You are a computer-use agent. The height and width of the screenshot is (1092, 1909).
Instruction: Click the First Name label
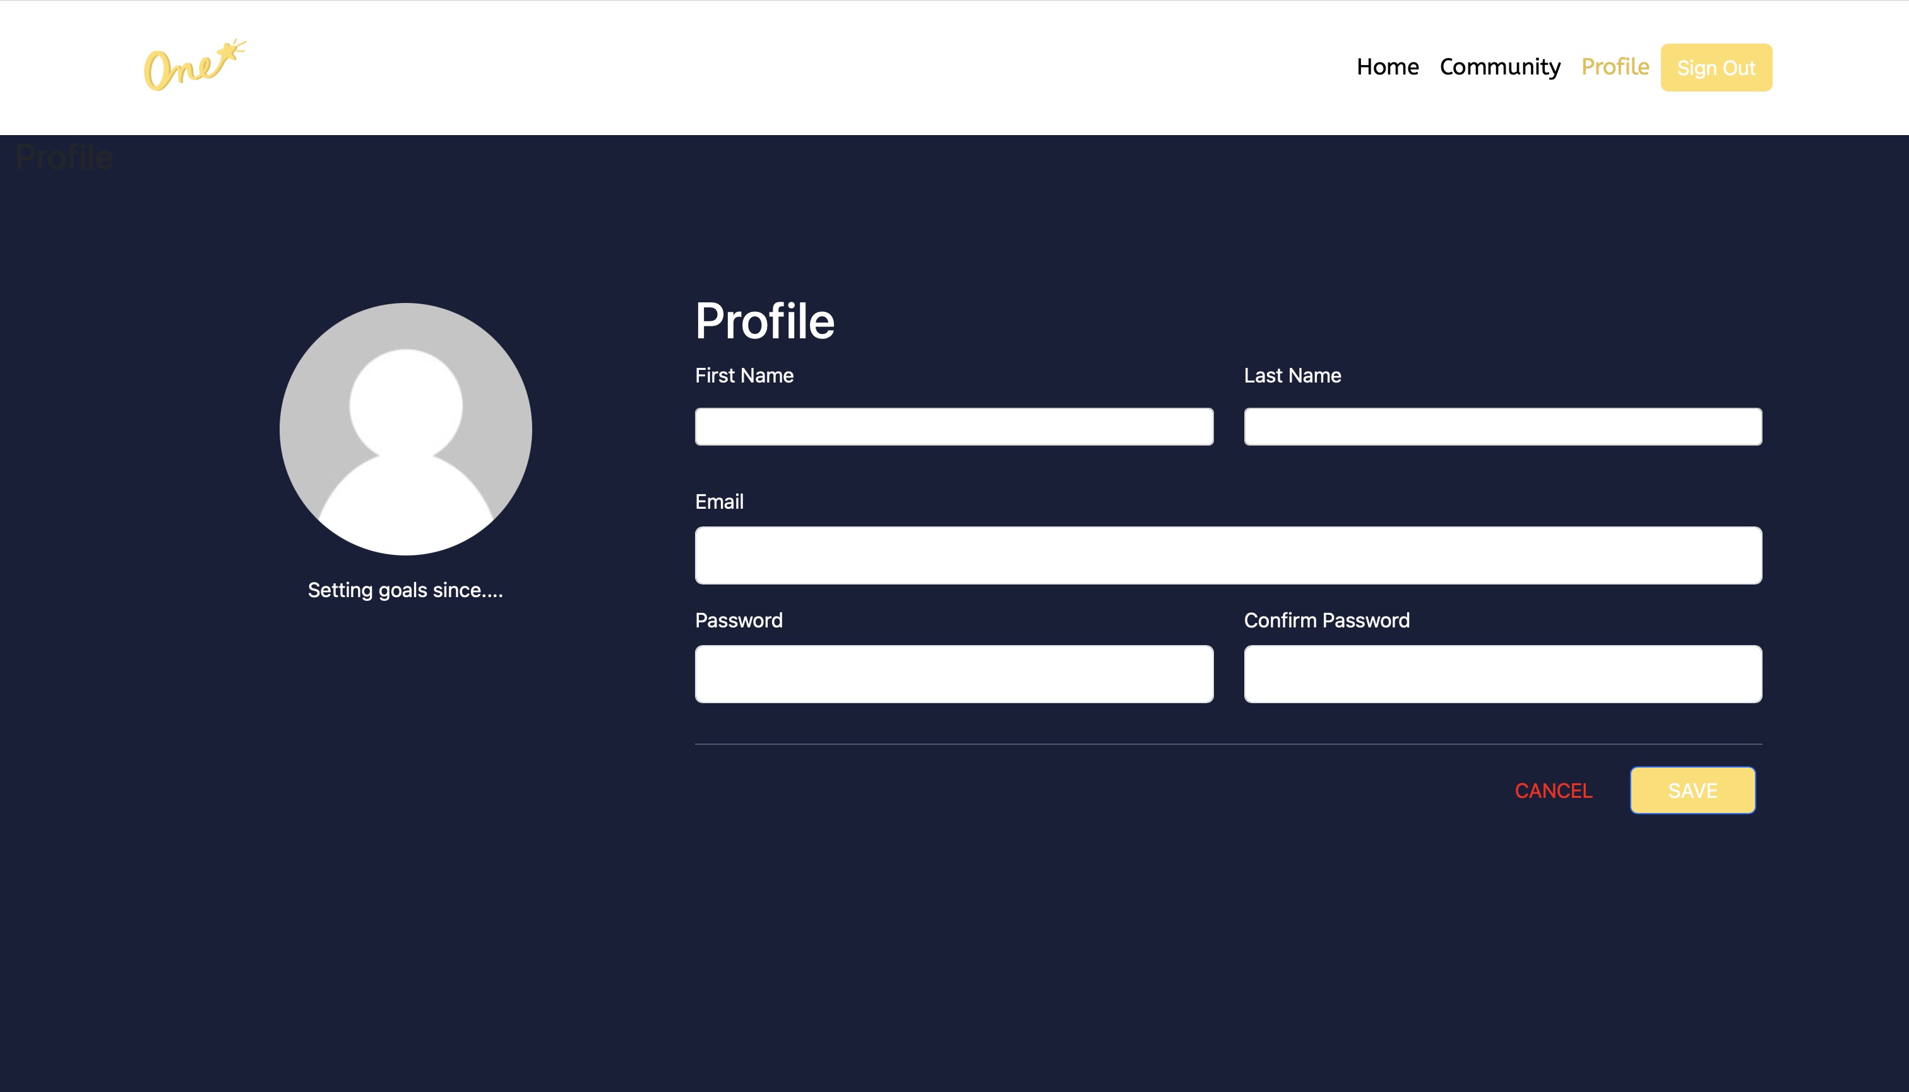tap(744, 375)
